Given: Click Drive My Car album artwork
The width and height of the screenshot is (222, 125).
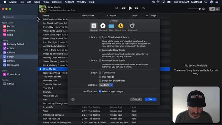Looking at the screenshot, I should pyautogui.click(x=43, y=9).
